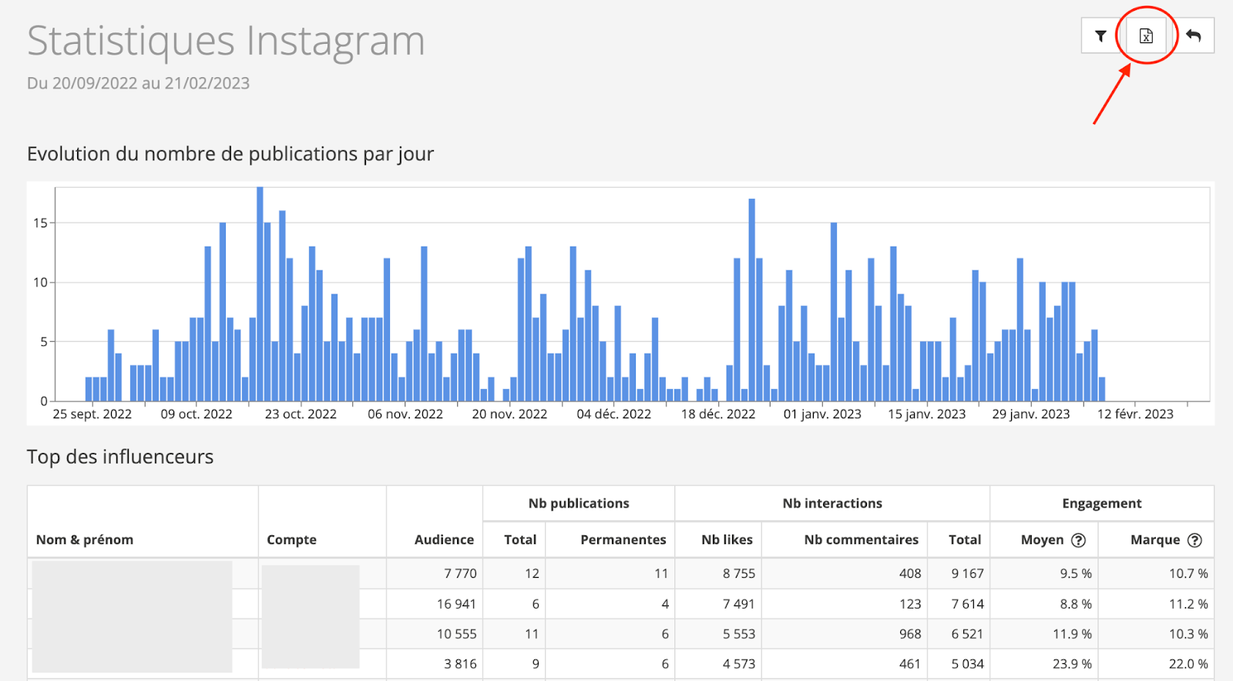The height and width of the screenshot is (681, 1233).
Task: Select the Compte column header
Action: coord(291,540)
